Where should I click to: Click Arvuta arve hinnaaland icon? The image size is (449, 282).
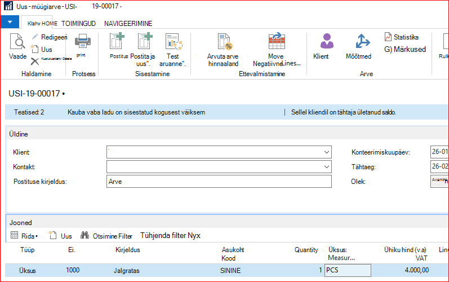click(225, 42)
